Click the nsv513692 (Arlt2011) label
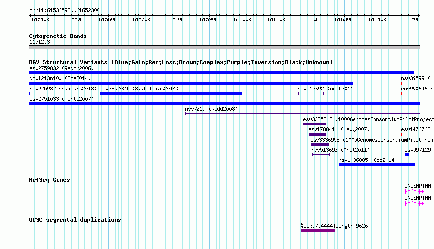The image size is (434, 249). pyautogui.click(x=327, y=89)
